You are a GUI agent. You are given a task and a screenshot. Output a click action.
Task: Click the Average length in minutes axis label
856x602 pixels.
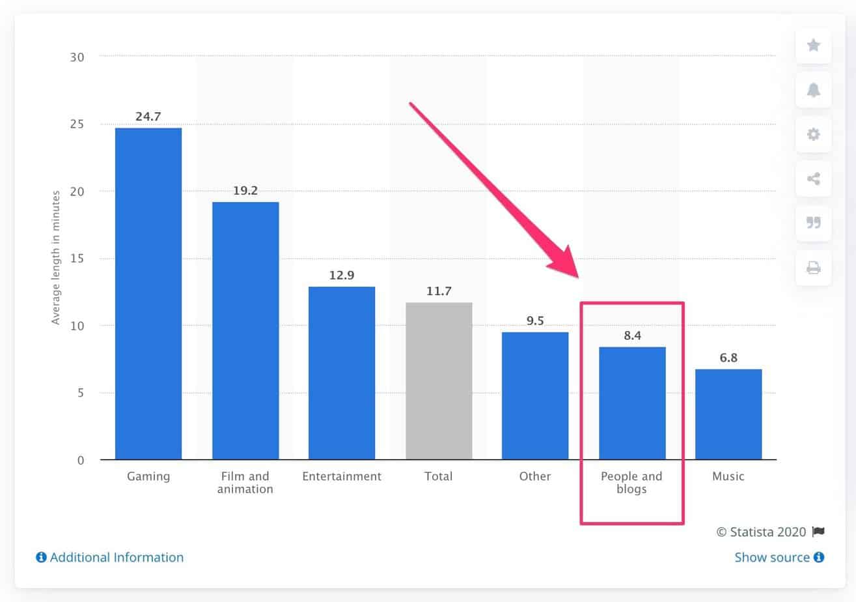pos(56,259)
